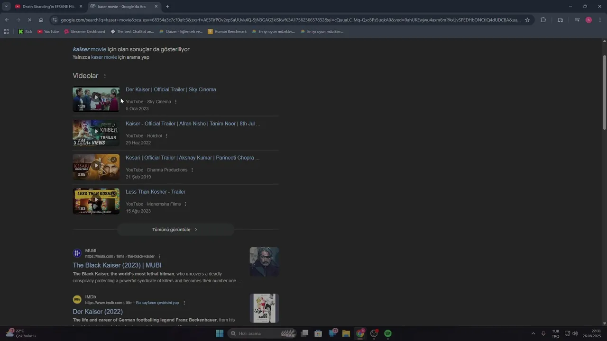
Task: Show hidden system tray icons
Action: [533, 333]
